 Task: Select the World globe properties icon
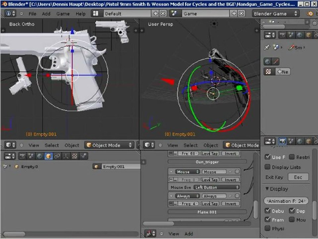coord(40,156)
